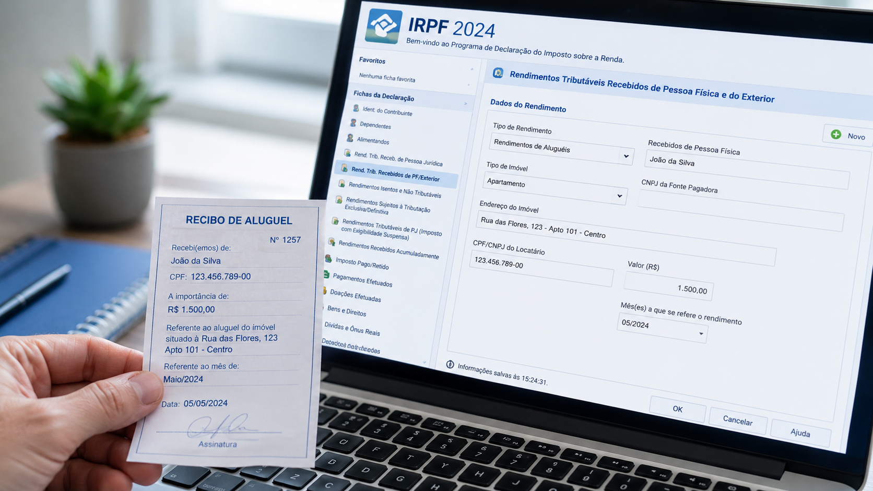Open the Doações Efetuadas section

click(x=355, y=296)
